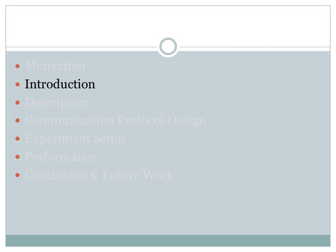Click the orange bullet next to Description

[x=17, y=103]
